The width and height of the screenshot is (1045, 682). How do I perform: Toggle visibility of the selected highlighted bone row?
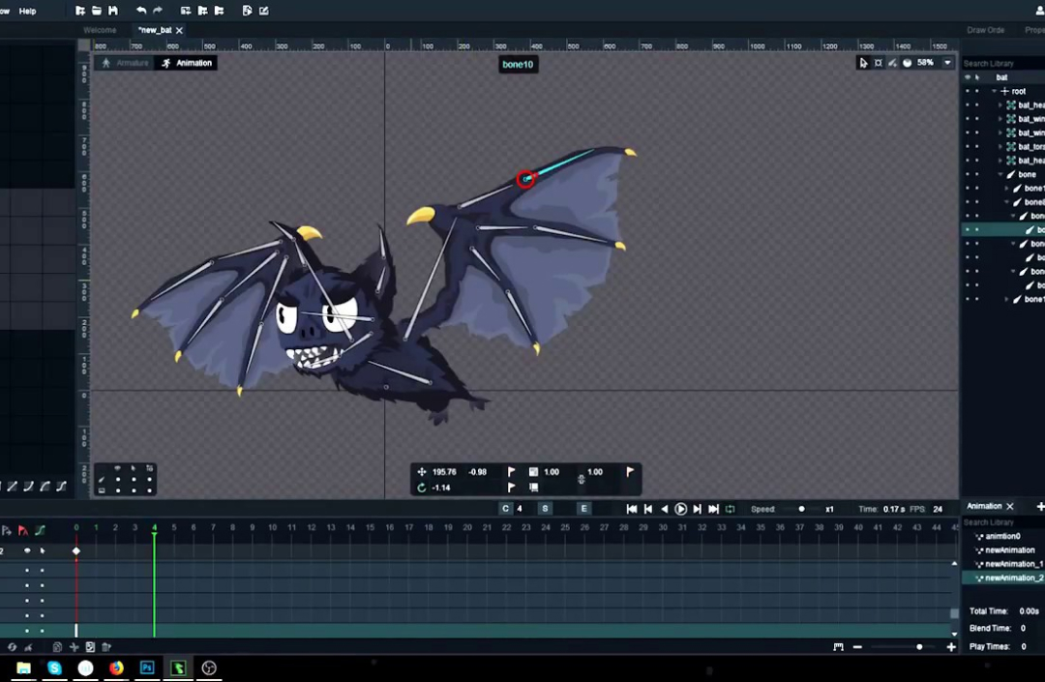(x=967, y=230)
